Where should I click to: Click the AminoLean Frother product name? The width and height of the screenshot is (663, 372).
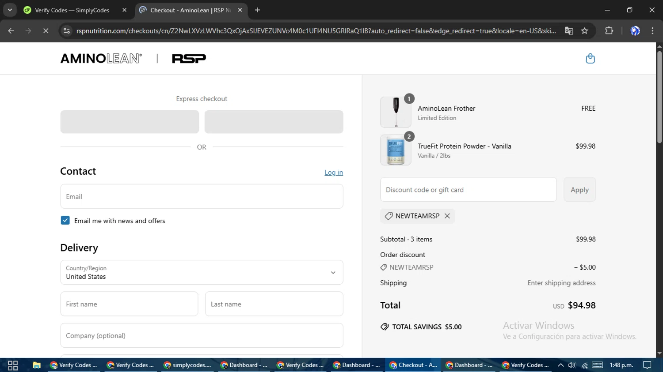point(446,108)
